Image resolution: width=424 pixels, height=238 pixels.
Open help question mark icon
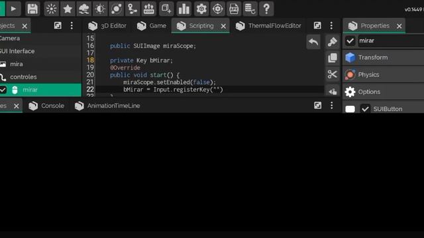click(x=266, y=9)
